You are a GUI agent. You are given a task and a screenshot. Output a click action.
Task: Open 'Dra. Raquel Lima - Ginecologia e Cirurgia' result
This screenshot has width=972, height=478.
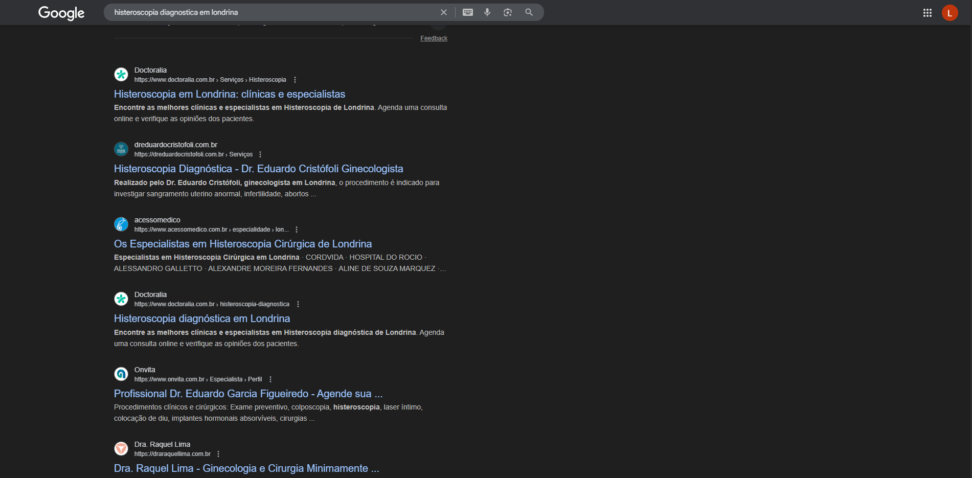click(x=246, y=468)
